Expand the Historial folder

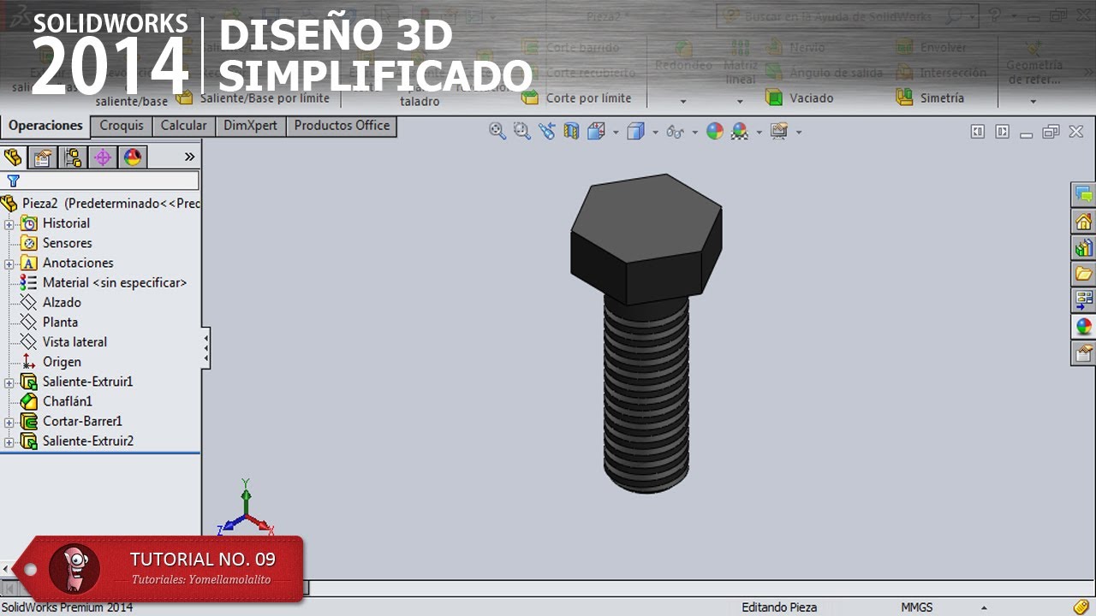[x=9, y=224]
